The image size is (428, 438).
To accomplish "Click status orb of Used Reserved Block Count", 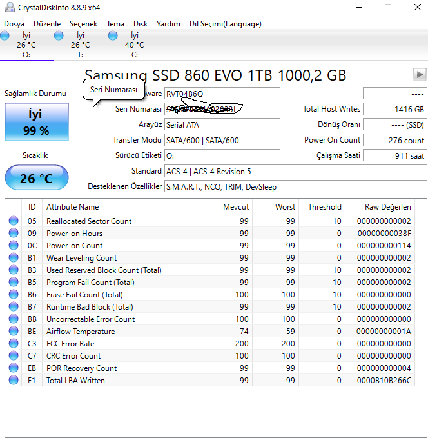I will coord(14,270).
